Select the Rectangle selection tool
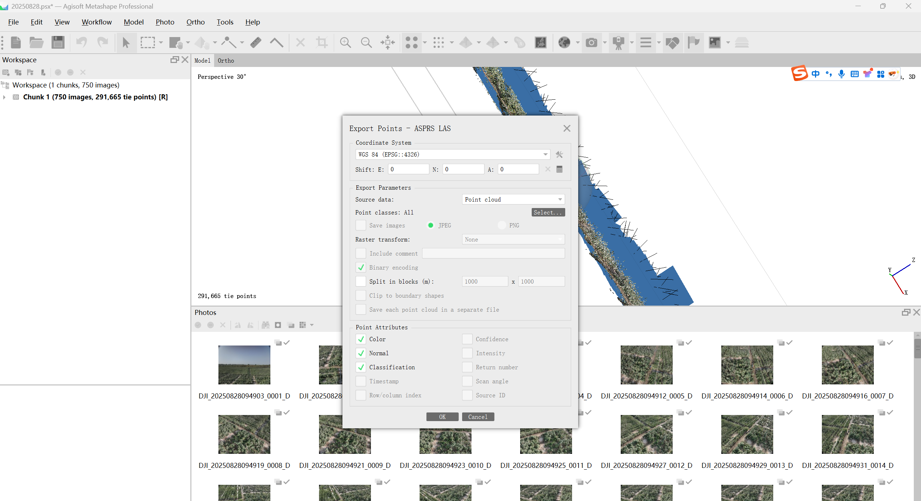 tap(147, 42)
